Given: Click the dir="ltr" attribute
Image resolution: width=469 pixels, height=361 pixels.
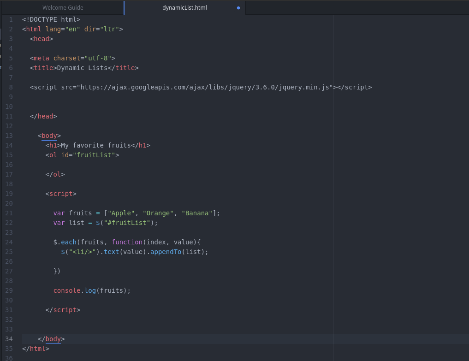Looking at the screenshot, I should 102,29.
